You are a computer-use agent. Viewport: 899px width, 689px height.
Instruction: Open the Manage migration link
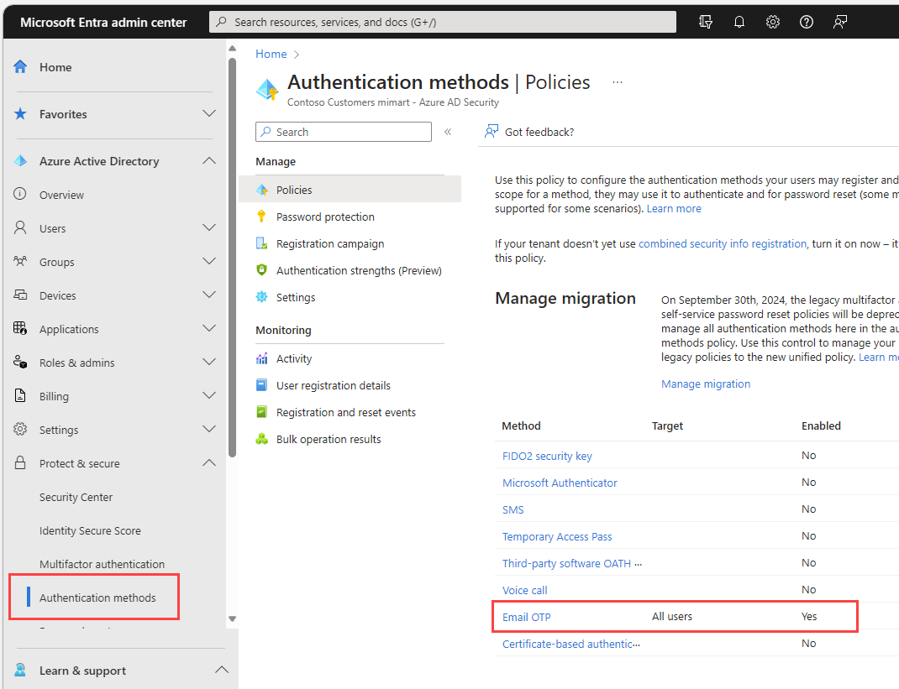pos(706,384)
